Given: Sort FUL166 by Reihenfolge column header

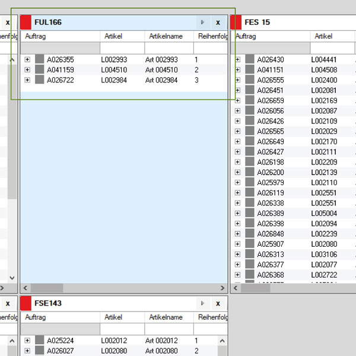Looking at the screenshot, I should click(211, 37).
